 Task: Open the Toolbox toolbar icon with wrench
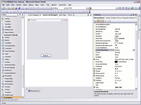[x=129, y=8]
